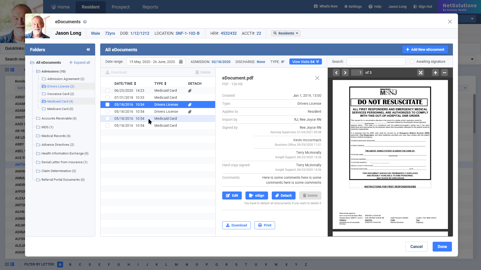Viewport: 481px width, 270px height.
Task: Go to the next PDF page
Action: [x=345, y=72]
